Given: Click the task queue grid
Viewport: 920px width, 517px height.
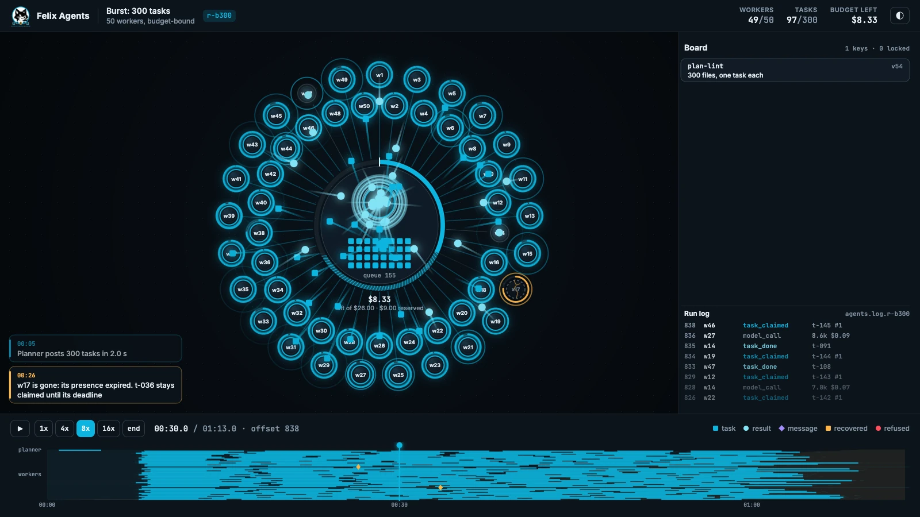Looking at the screenshot, I should pos(379,253).
